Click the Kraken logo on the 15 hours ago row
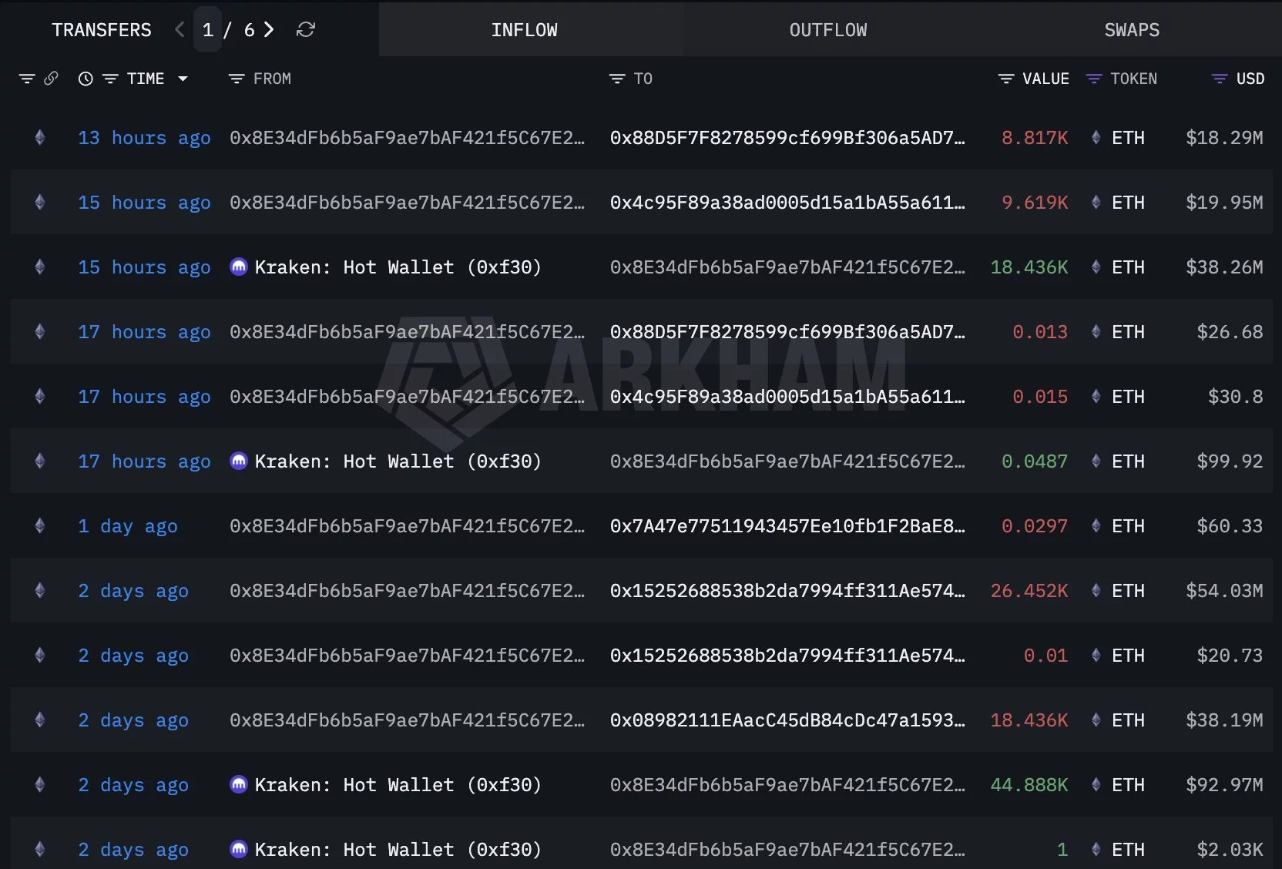Image resolution: width=1282 pixels, height=869 pixels. click(x=238, y=267)
